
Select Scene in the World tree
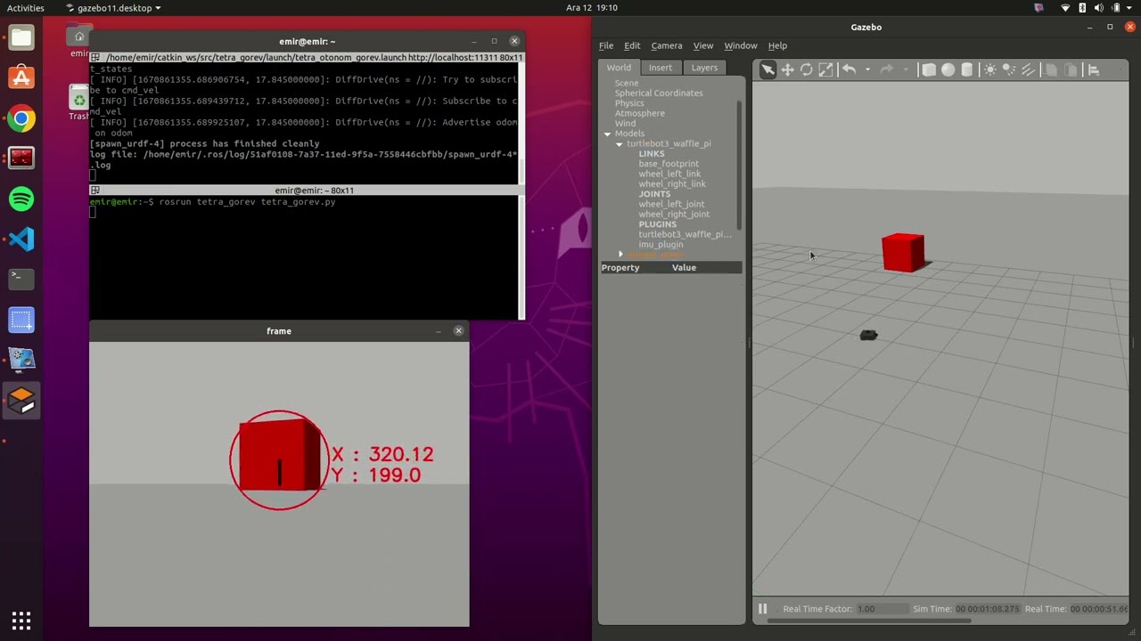click(x=627, y=83)
